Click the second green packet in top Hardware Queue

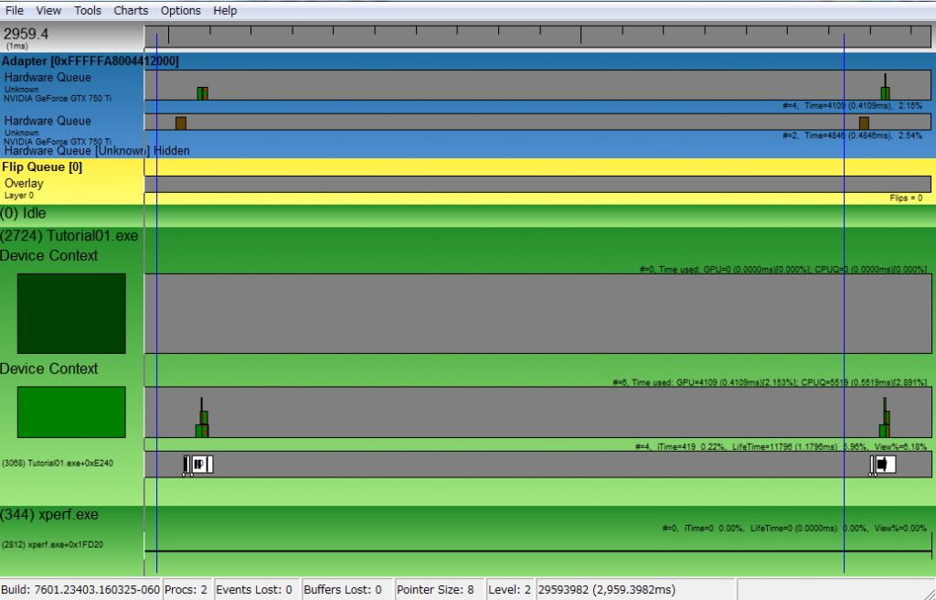(x=885, y=93)
